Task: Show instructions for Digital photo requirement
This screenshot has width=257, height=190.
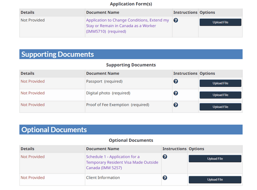Action: (176, 93)
